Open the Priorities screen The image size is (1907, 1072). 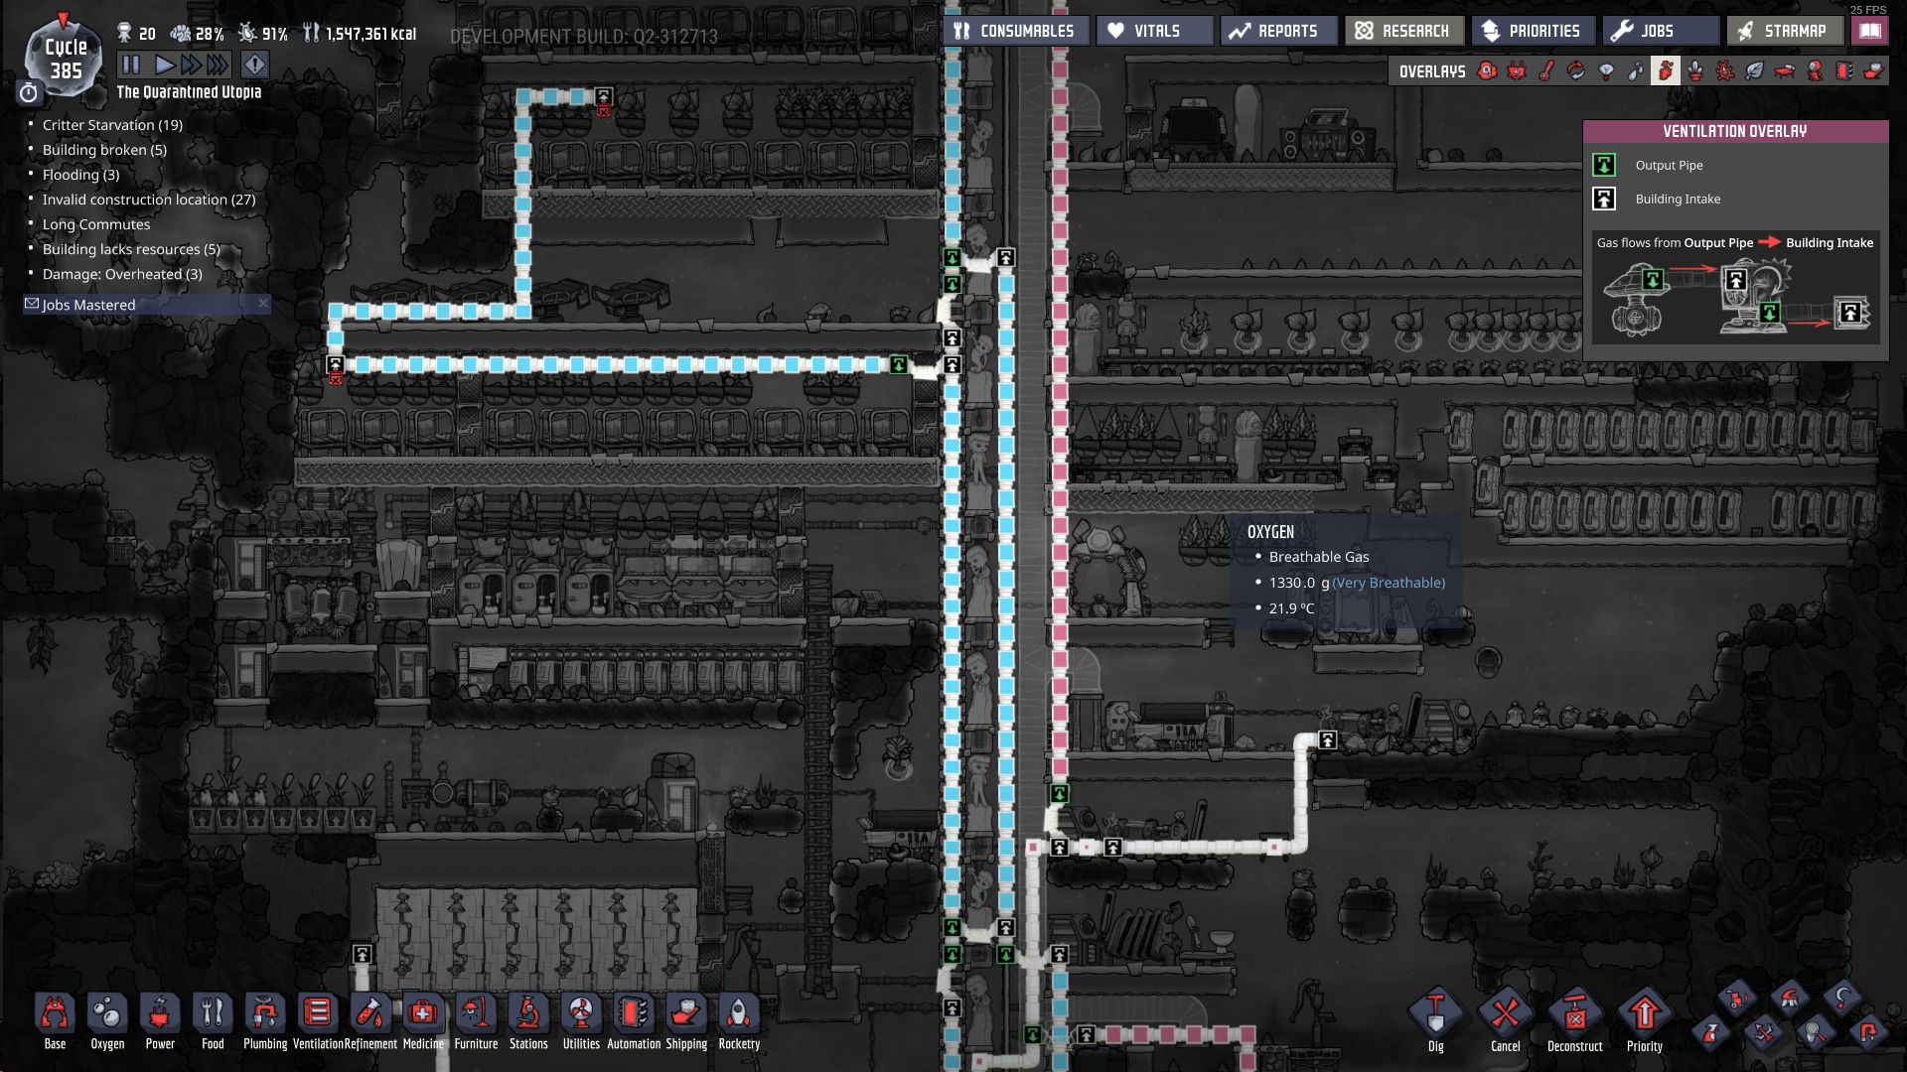click(1532, 31)
